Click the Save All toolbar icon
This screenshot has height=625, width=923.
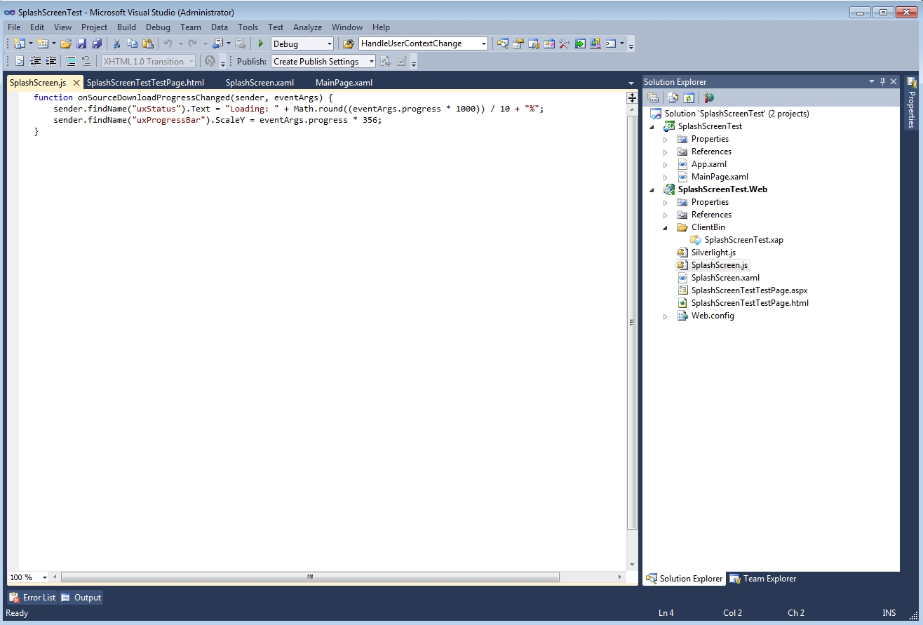97,43
